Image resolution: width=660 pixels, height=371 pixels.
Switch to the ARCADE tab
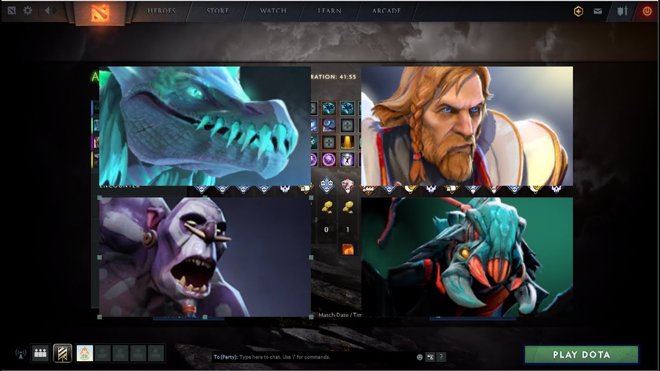[x=386, y=11]
